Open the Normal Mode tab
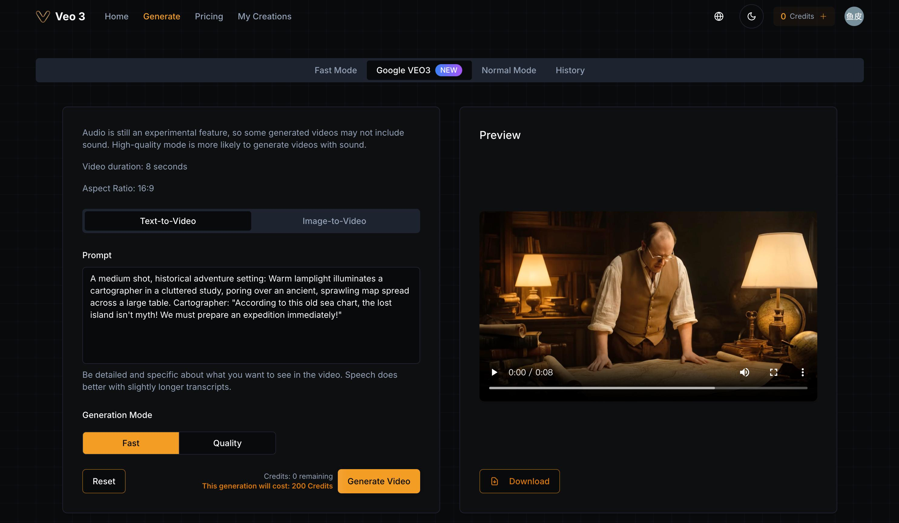The height and width of the screenshot is (523, 899). pyautogui.click(x=509, y=70)
